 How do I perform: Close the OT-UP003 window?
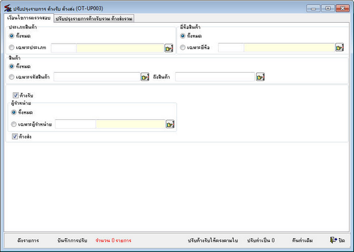[x=343, y=8]
